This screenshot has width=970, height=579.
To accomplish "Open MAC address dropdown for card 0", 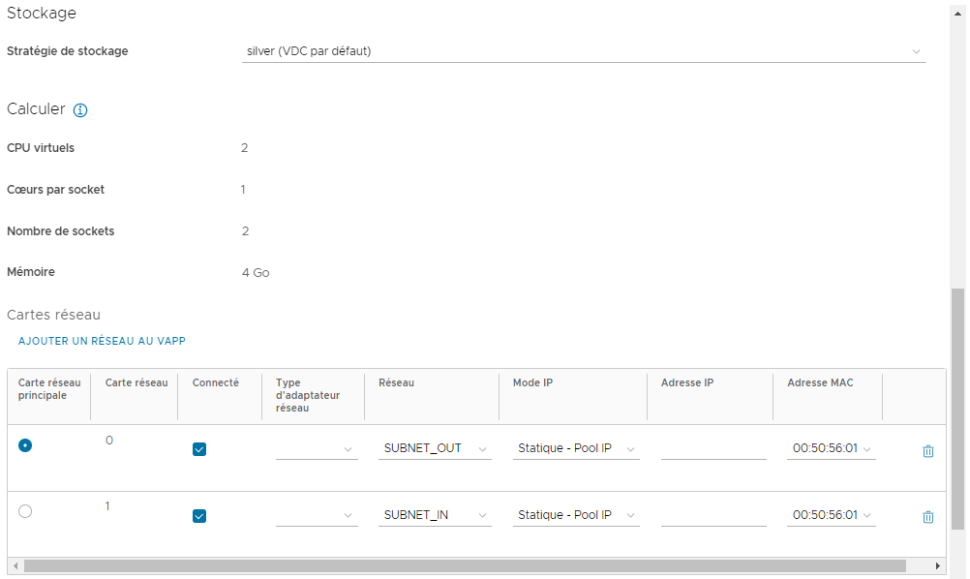I will (831, 448).
